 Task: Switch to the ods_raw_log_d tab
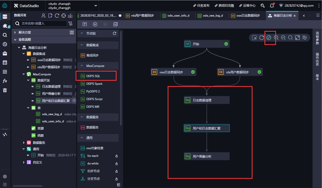pyautogui.click(x=210, y=16)
